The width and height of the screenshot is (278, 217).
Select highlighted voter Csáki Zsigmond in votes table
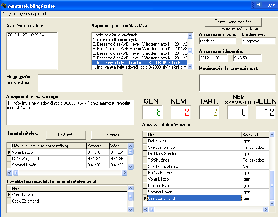coord(206,198)
